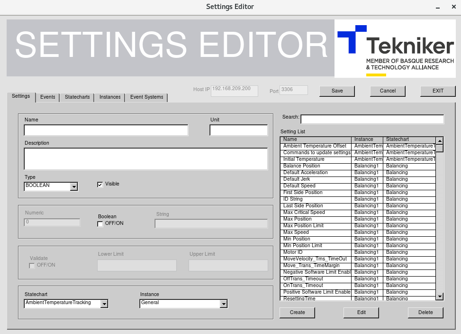Select the 'MoveVelocity_Trns_TimeOut' row
Screen dimensions: 461x334
[x=358, y=259]
